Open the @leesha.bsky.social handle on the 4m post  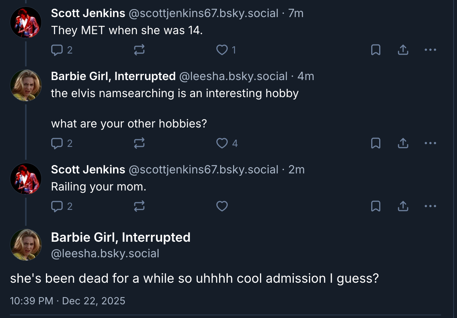[x=233, y=76]
